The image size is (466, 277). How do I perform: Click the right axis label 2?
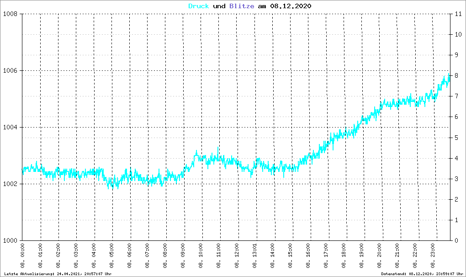coord(456,199)
